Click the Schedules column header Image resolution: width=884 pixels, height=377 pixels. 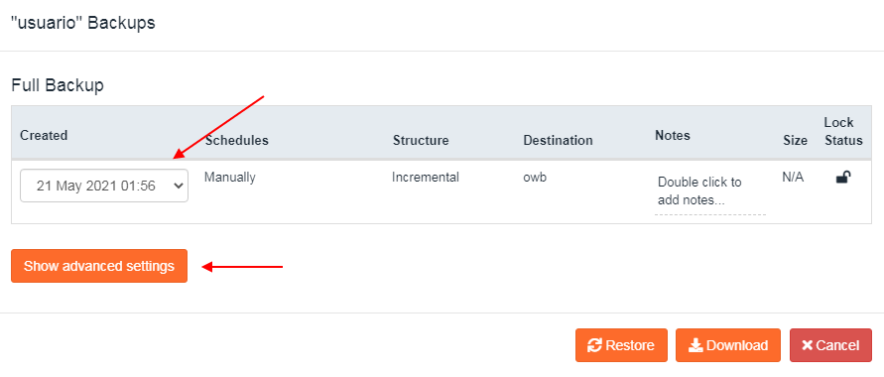tap(237, 140)
